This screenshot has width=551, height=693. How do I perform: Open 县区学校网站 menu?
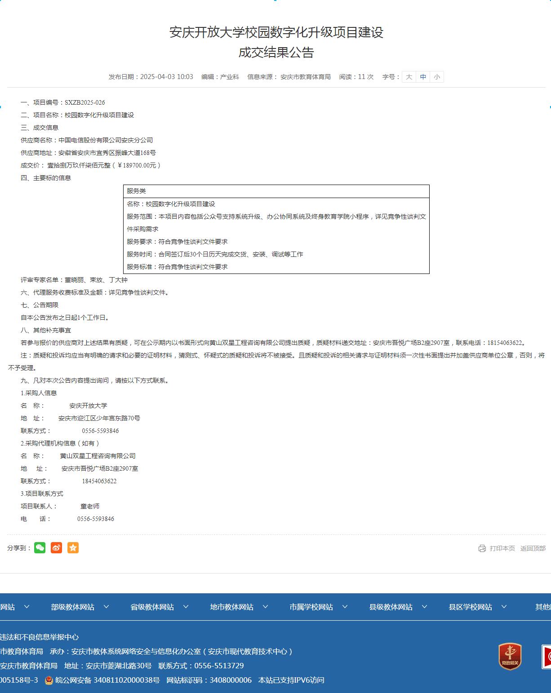pos(477,607)
